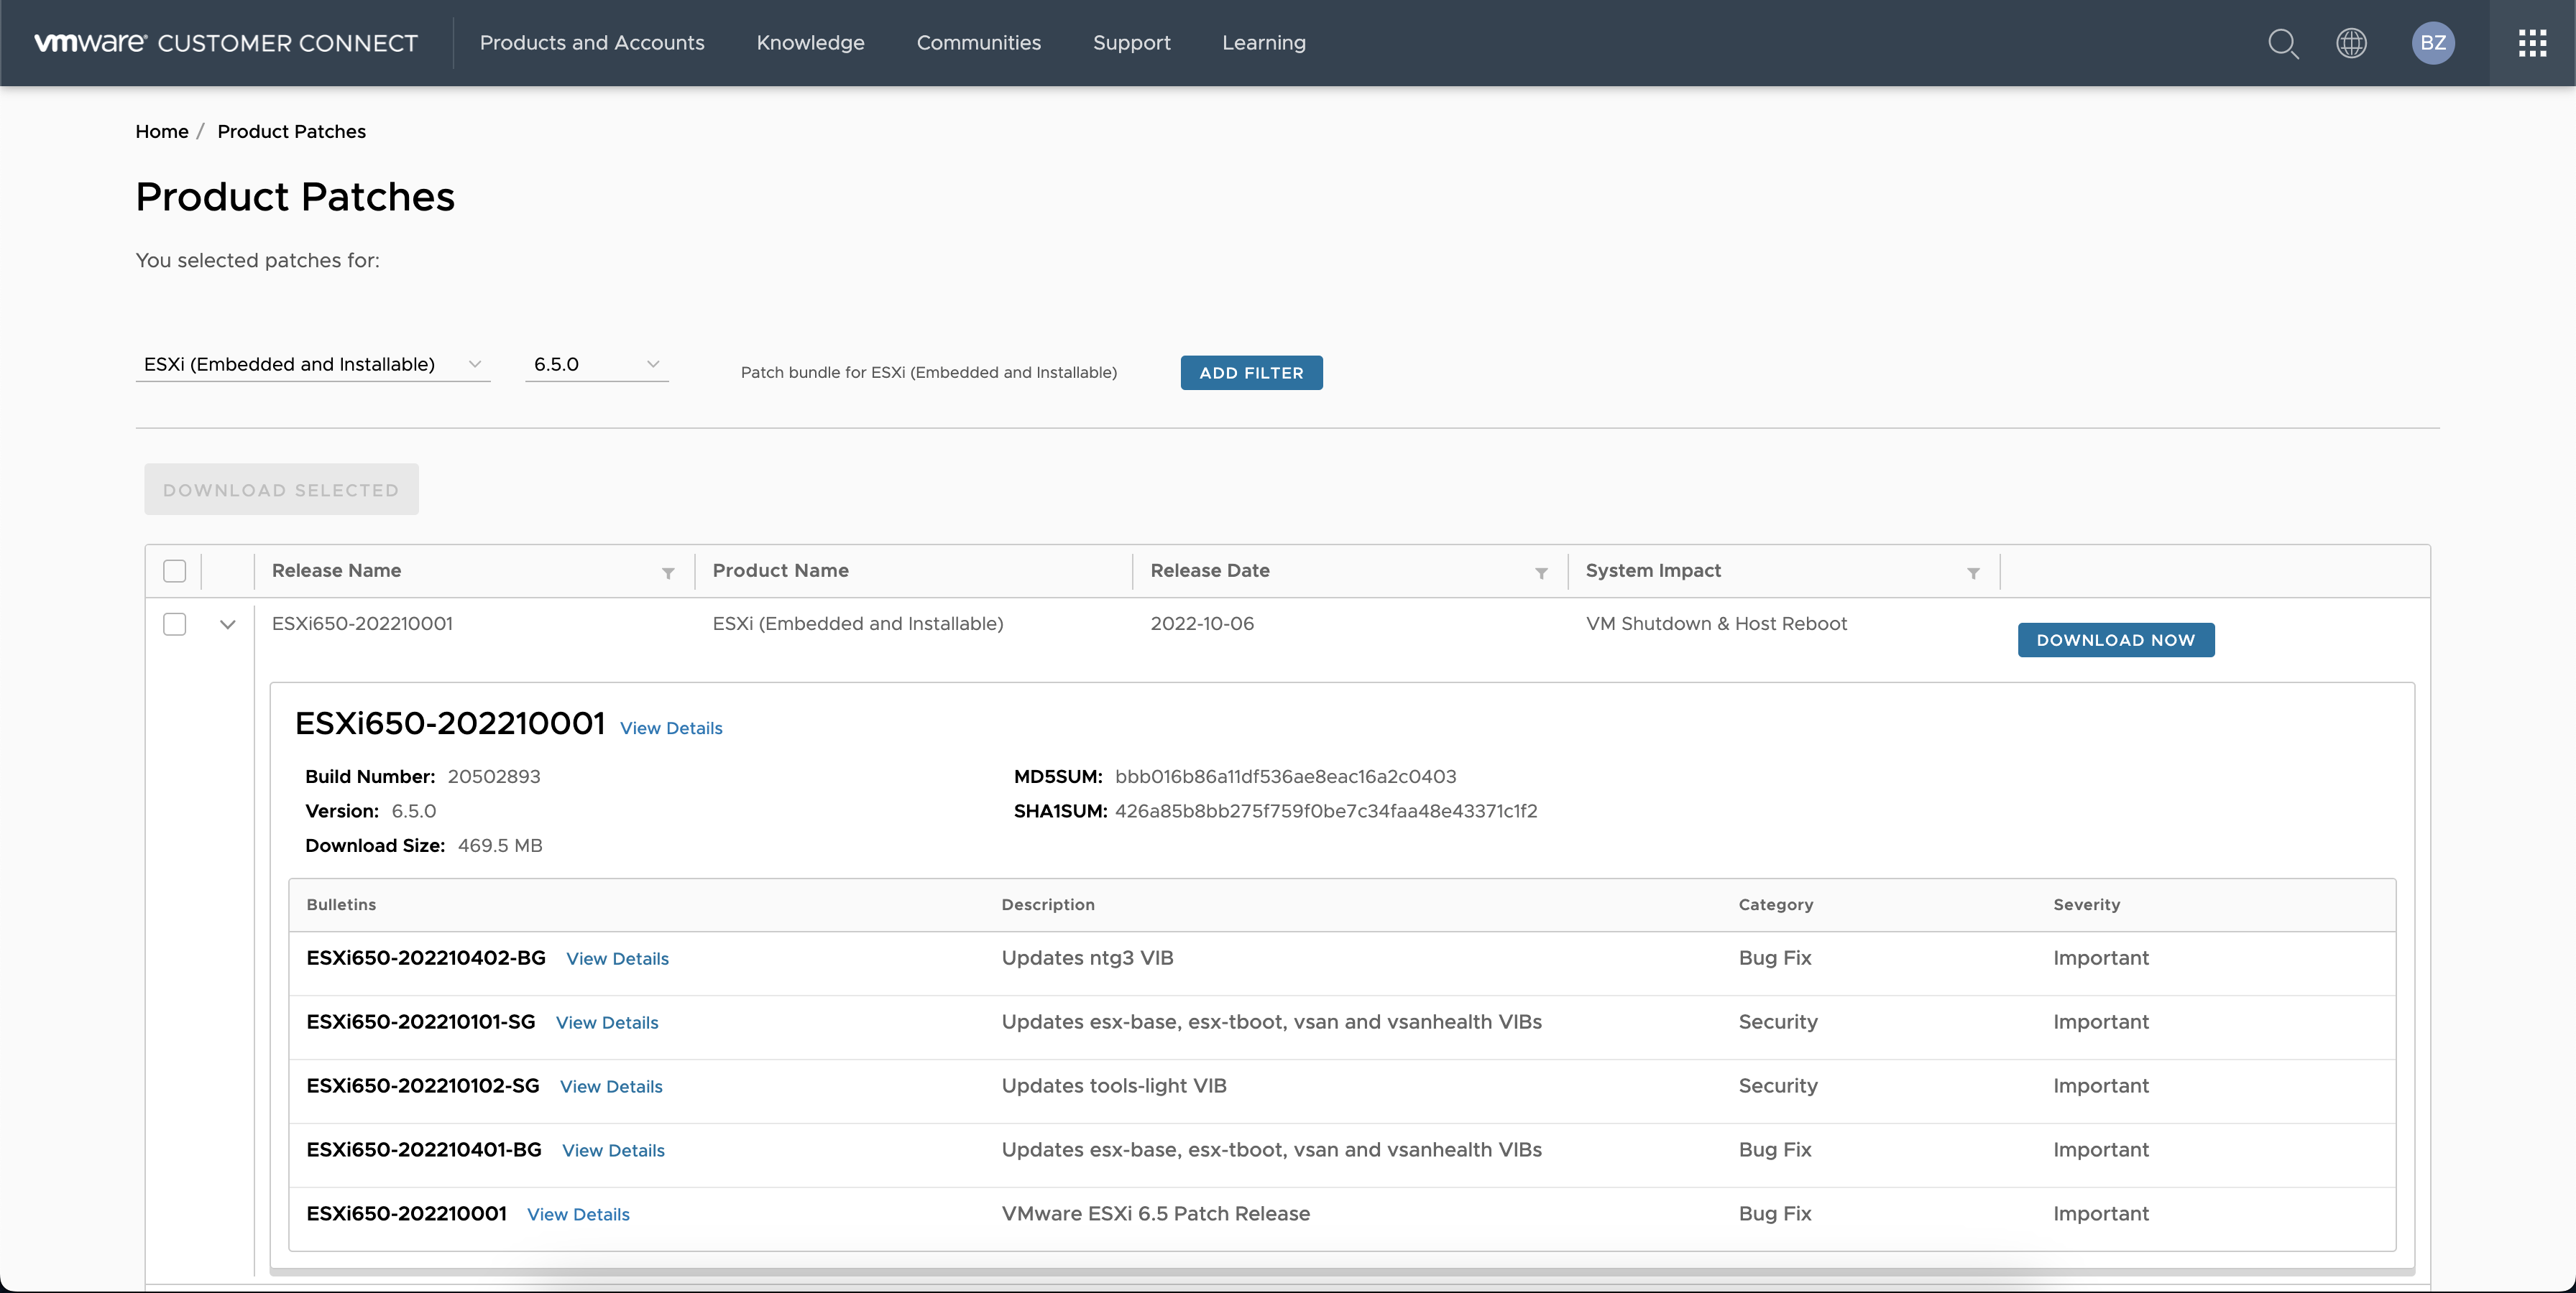Open the globe language selector

2351,43
